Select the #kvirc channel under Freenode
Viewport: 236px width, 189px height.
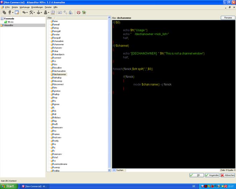[x=10, y=22]
